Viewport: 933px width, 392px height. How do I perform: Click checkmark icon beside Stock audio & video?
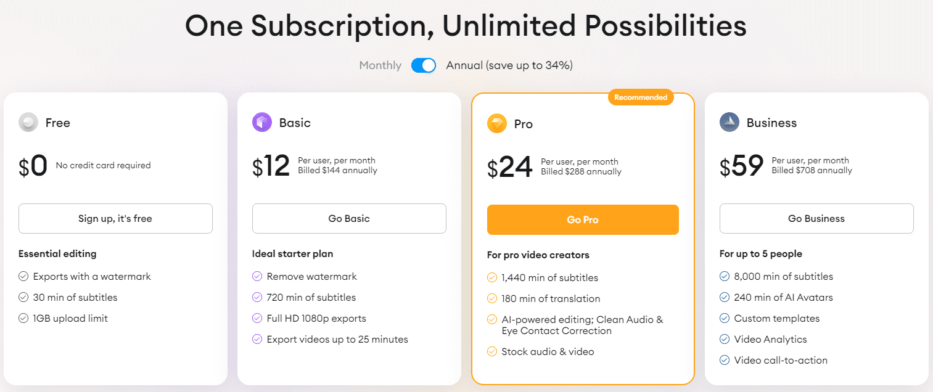(x=492, y=352)
